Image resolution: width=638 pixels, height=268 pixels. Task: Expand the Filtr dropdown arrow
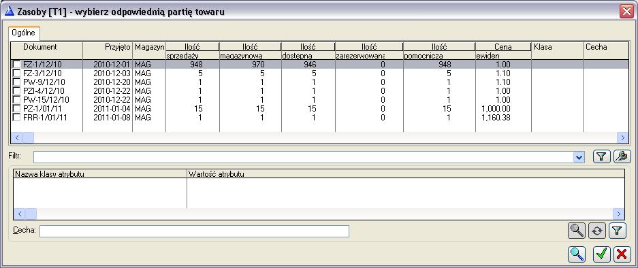click(x=579, y=157)
